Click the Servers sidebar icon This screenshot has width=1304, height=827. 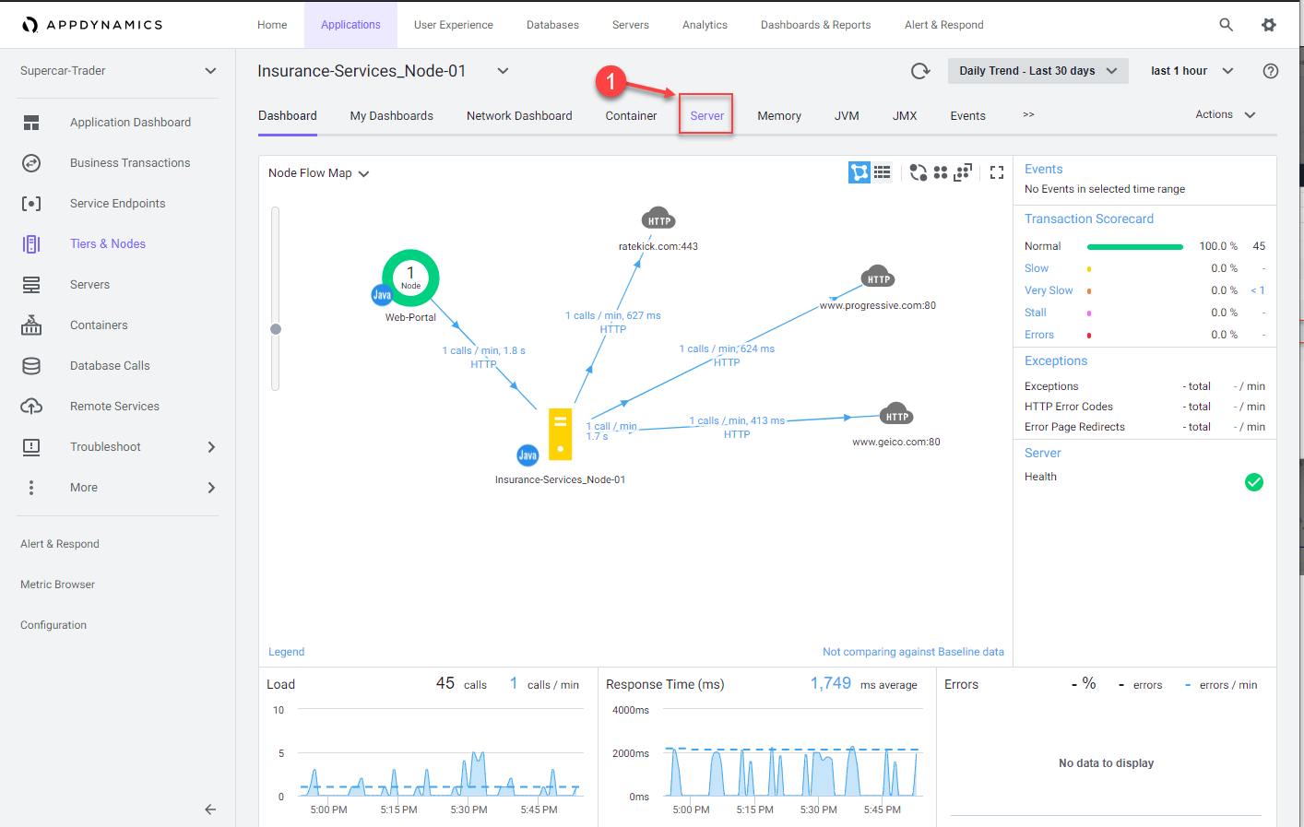coord(31,285)
